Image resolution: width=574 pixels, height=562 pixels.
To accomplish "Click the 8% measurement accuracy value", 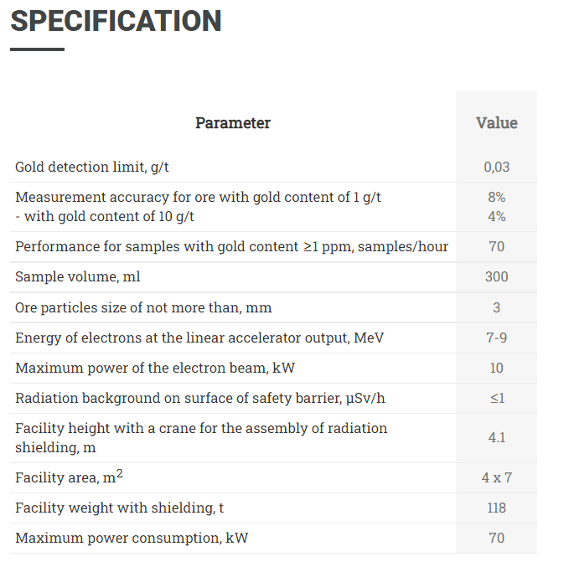I will click(497, 197).
